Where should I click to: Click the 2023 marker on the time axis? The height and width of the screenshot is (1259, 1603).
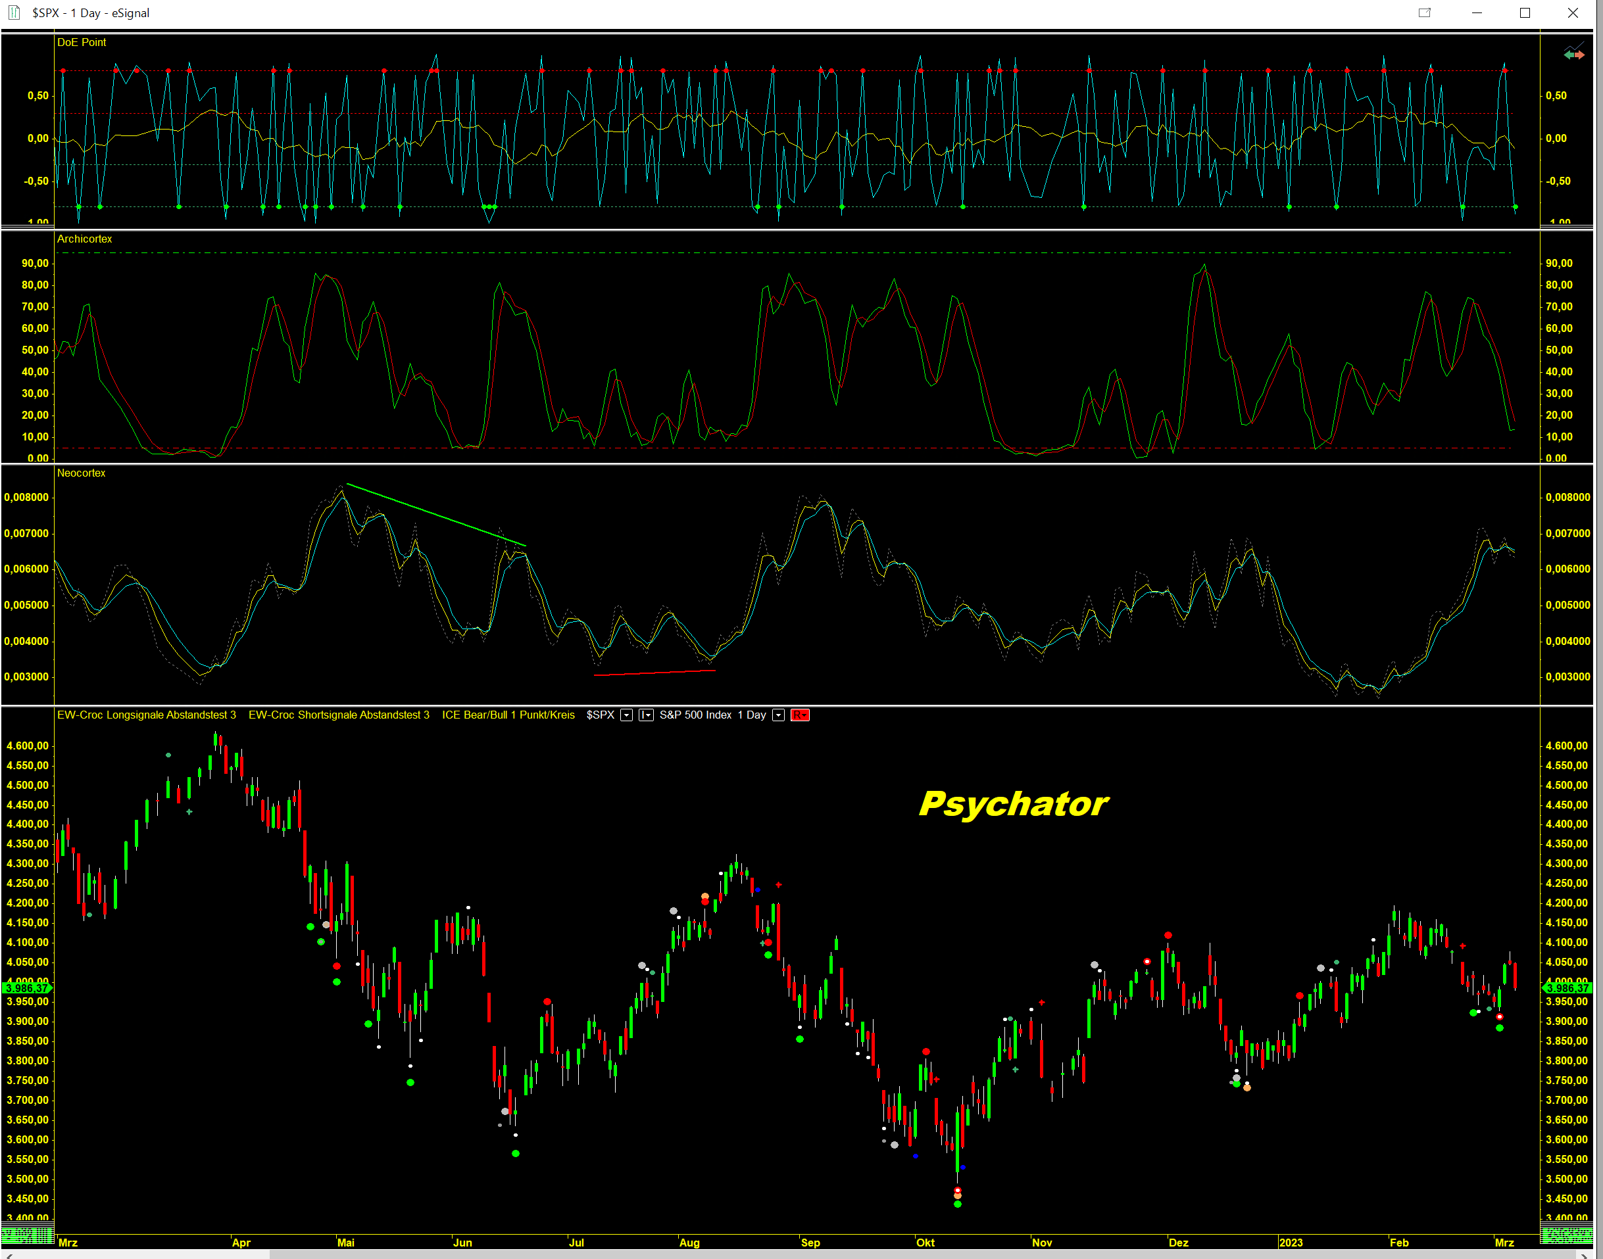pyautogui.click(x=1291, y=1243)
